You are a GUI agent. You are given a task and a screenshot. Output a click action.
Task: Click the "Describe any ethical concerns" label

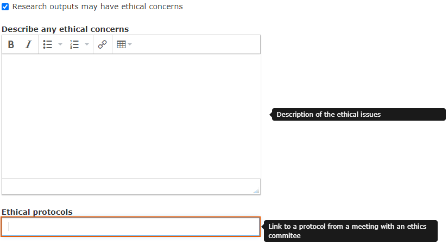tap(65, 29)
